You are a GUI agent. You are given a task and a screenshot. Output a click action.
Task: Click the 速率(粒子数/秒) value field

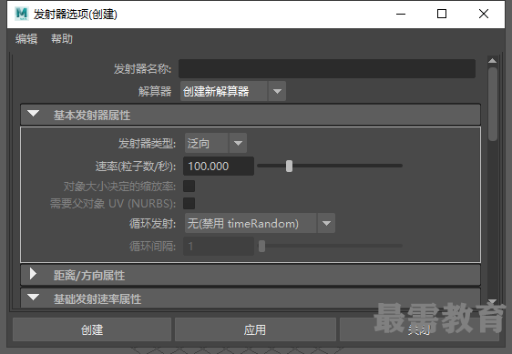[219, 166]
